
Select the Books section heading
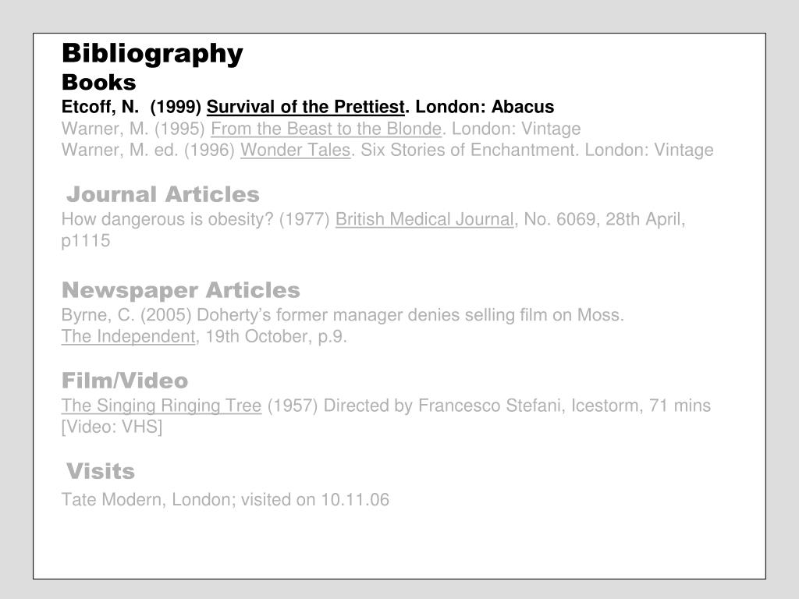click(99, 83)
